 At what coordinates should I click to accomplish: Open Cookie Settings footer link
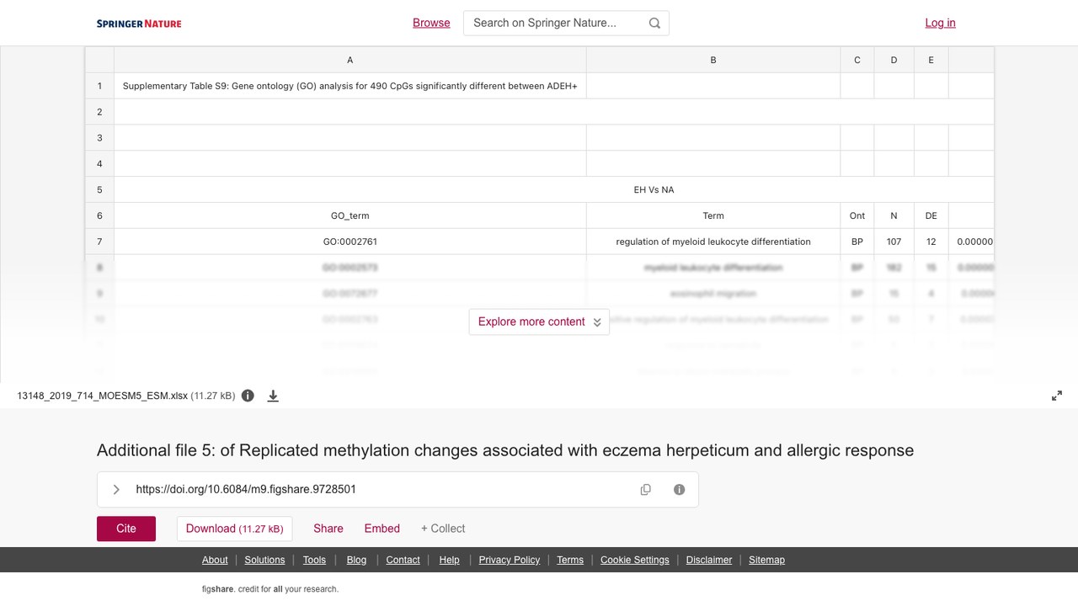point(635,560)
